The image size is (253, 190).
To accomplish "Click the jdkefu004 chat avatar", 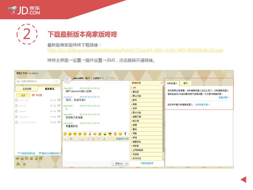I will [67, 80].
